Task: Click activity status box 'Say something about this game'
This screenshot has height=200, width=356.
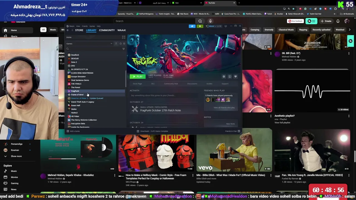Action: [164, 96]
